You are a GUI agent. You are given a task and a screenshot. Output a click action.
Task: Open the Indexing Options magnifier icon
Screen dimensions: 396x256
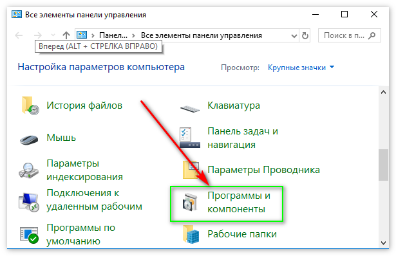point(28,170)
